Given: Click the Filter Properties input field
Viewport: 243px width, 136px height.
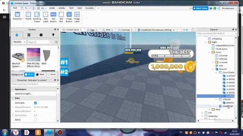Looking at the screenshot, I should click(35, 84).
